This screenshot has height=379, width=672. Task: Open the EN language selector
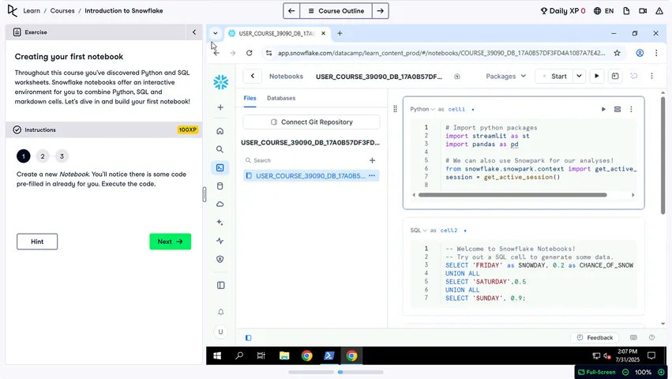tap(603, 11)
